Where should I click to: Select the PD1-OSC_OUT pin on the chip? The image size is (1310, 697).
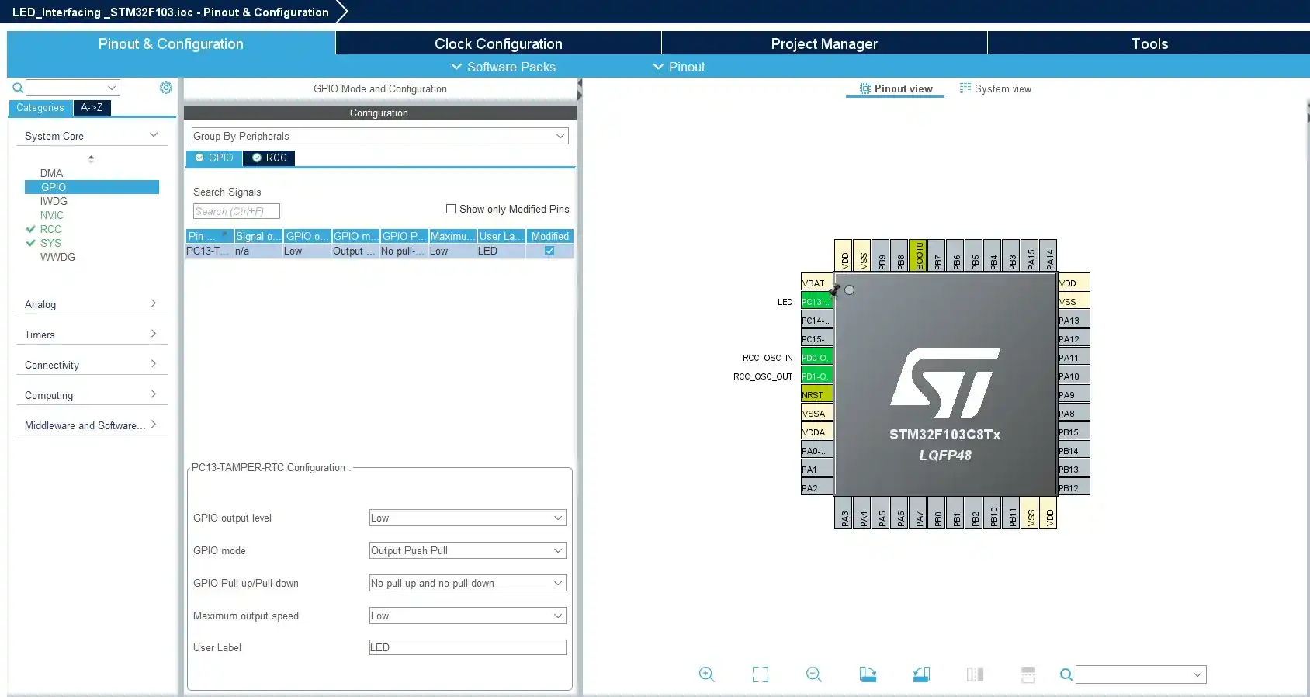[x=816, y=376]
